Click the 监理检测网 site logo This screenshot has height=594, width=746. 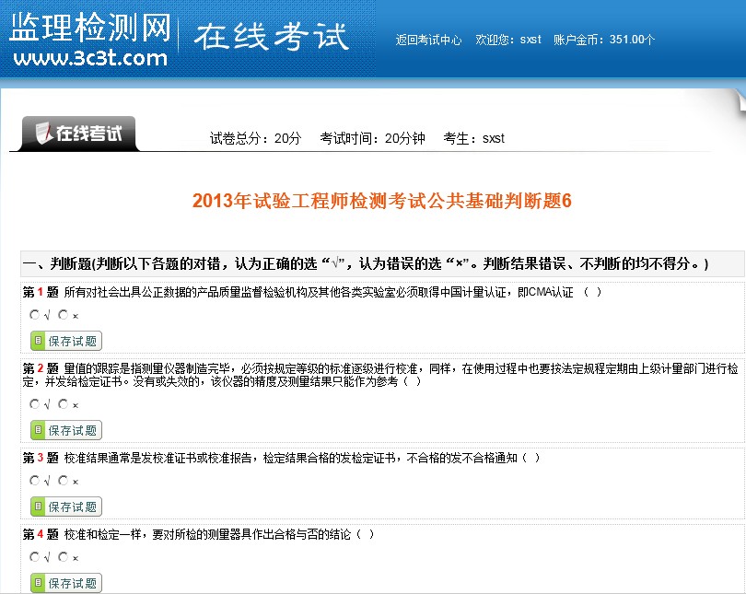89,41
